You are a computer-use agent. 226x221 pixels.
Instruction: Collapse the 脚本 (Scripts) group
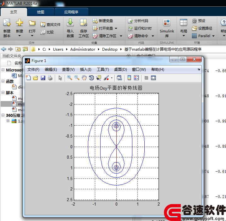coord(3,93)
